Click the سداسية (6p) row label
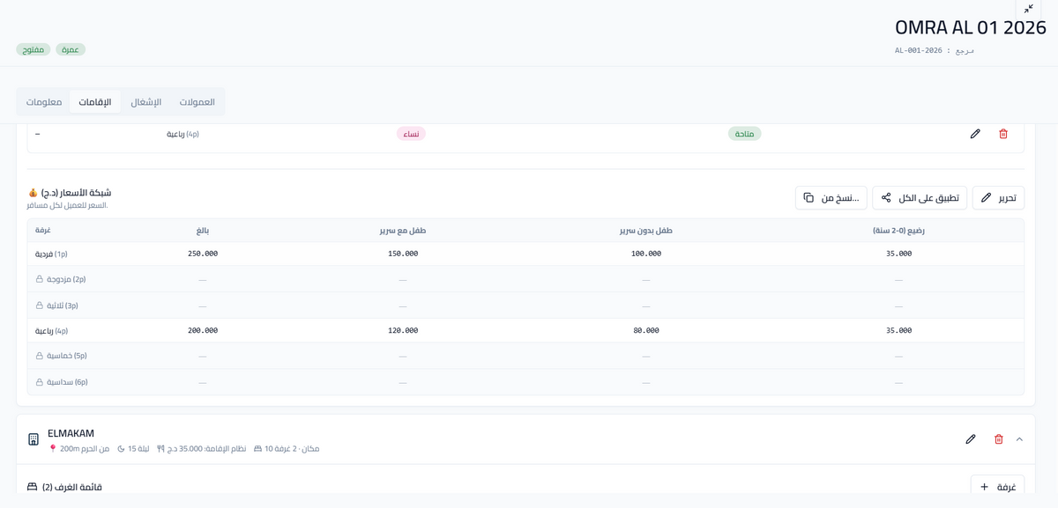 click(x=67, y=382)
